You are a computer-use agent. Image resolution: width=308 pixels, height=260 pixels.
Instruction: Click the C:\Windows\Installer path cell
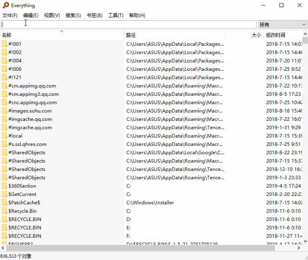(150, 203)
